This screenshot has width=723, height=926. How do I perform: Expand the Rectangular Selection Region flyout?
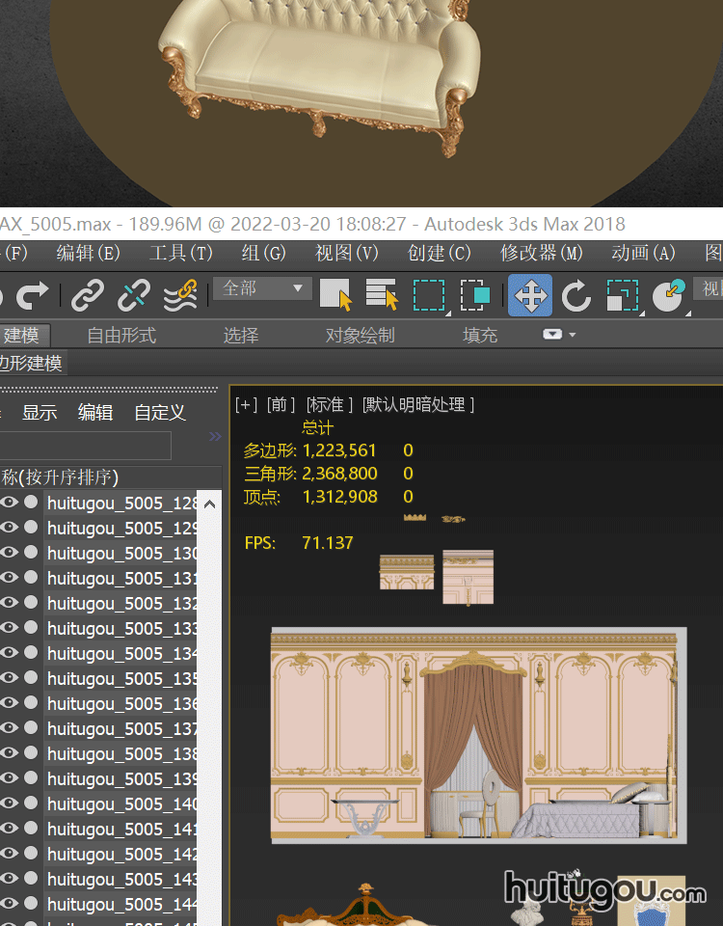coord(429,295)
